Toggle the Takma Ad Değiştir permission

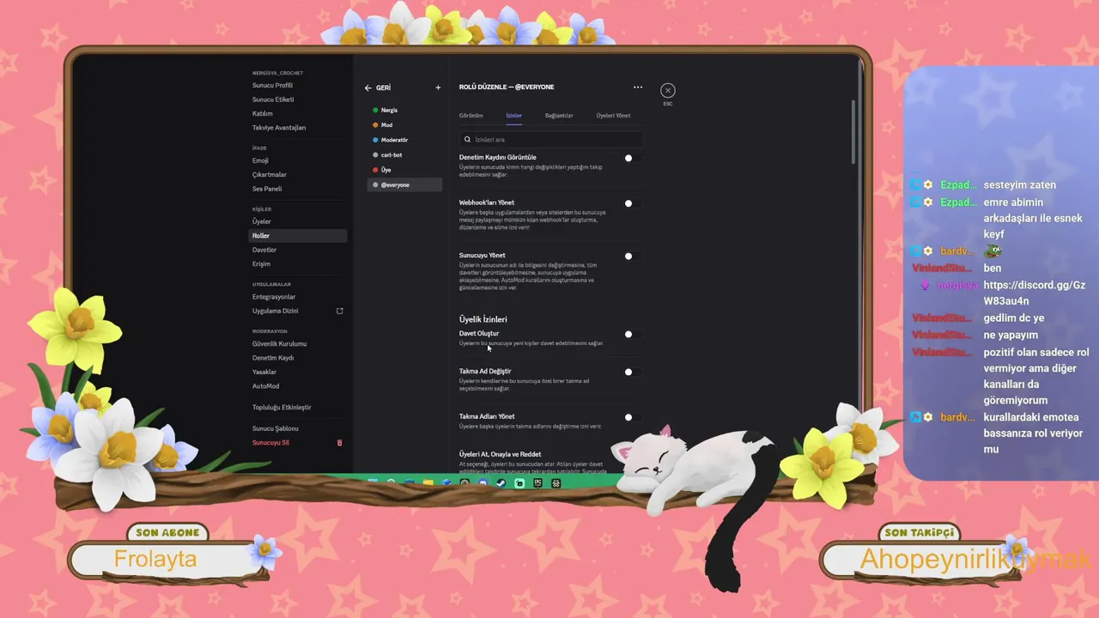[631, 372]
